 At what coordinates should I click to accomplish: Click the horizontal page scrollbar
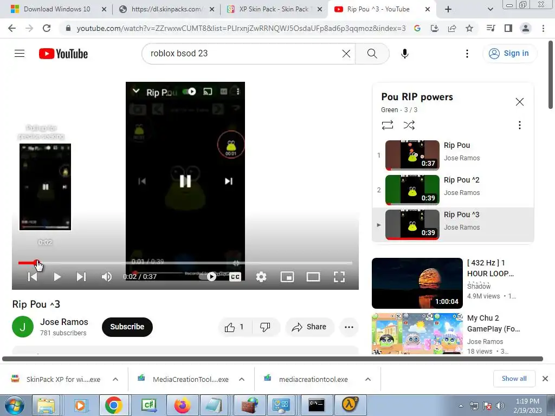click(273, 359)
